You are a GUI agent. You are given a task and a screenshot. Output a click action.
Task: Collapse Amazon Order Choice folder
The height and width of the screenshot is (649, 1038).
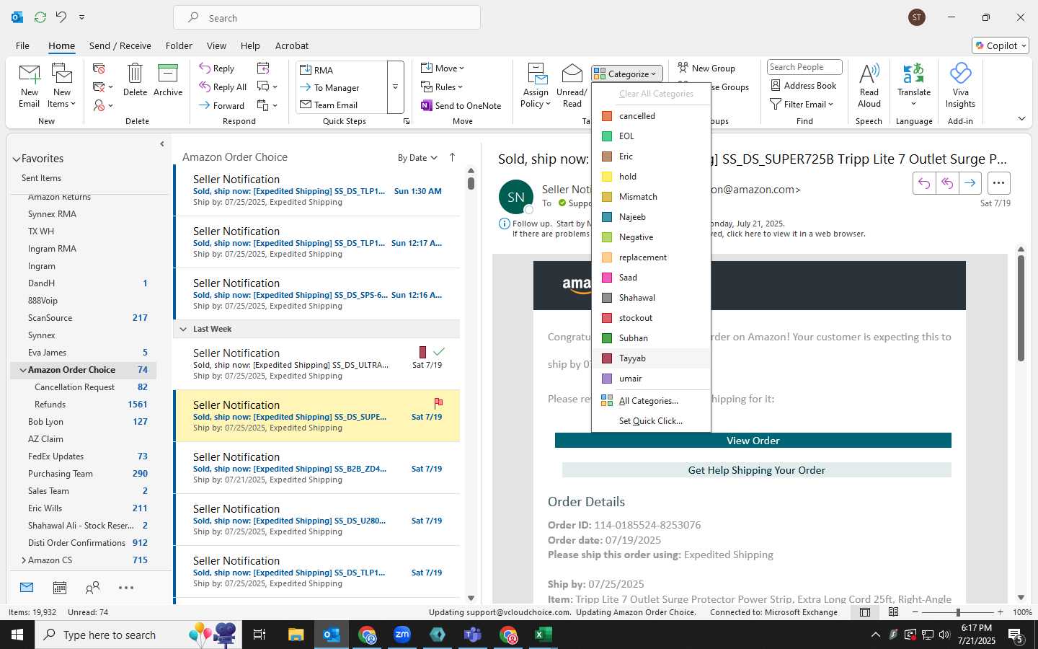point(22,370)
